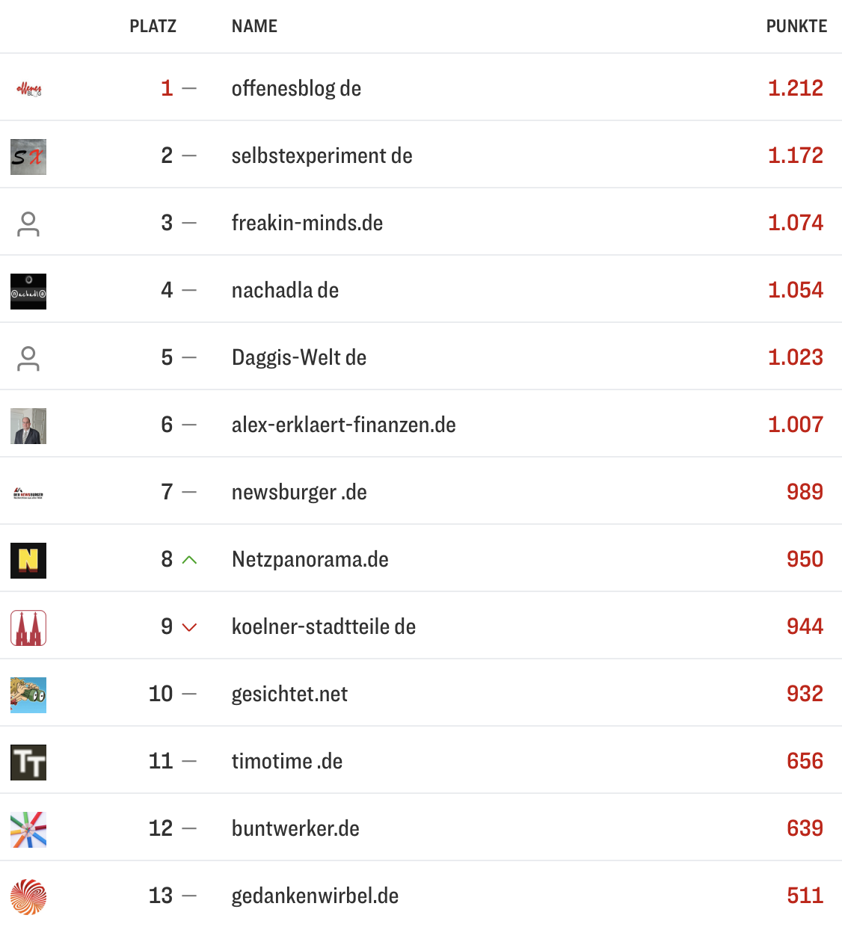Click the red cathedral koelner-stadtteile icon
Image resolution: width=842 pixels, height=927 pixels.
coord(28,628)
